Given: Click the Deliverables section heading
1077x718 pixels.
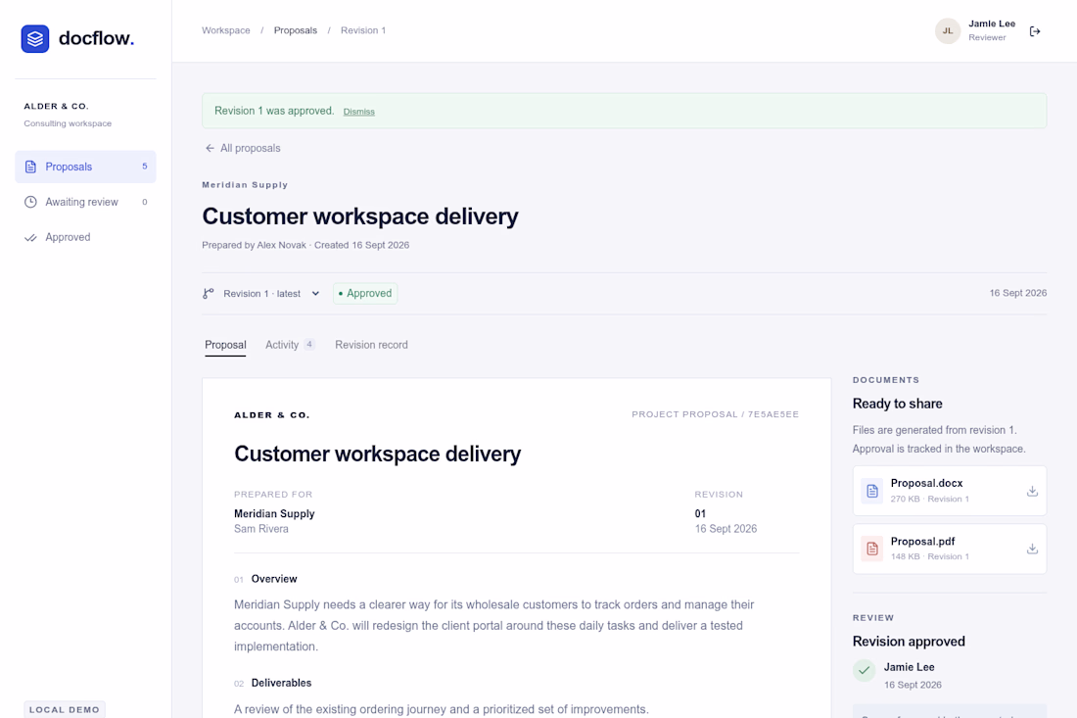Looking at the screenshot, I should (x=282, y=683).
